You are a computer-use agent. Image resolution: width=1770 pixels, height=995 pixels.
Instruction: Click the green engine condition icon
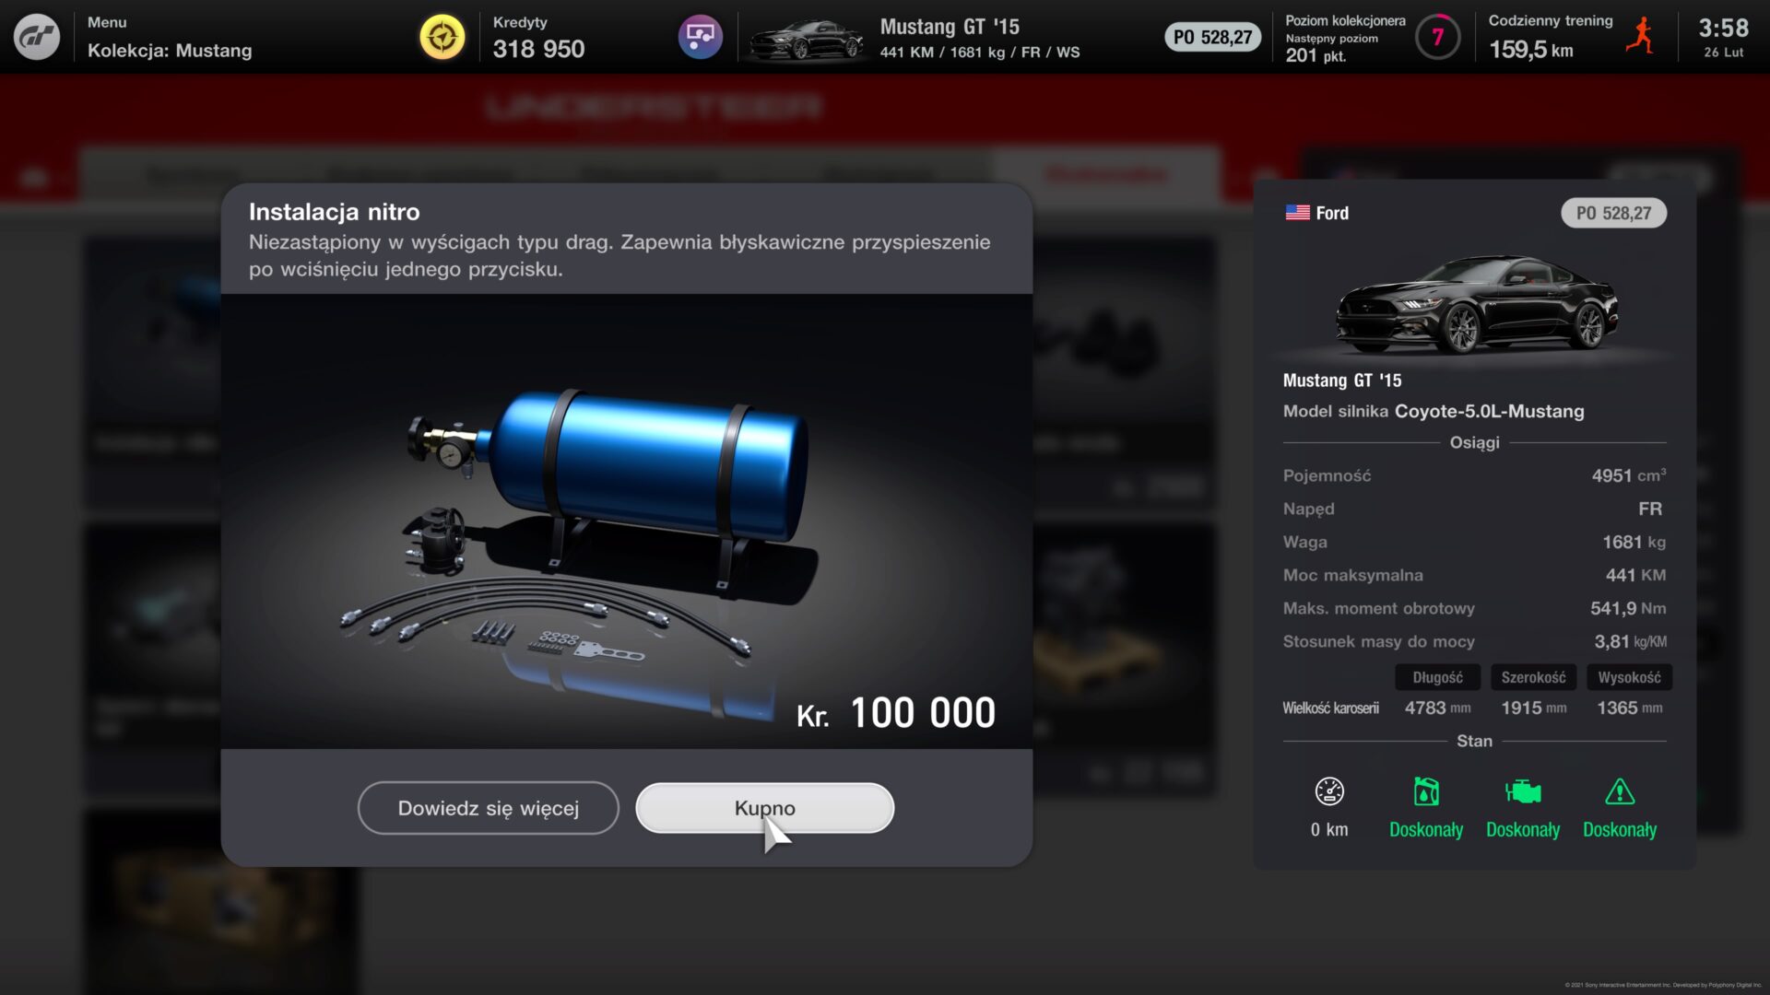tap(1523, 791)
